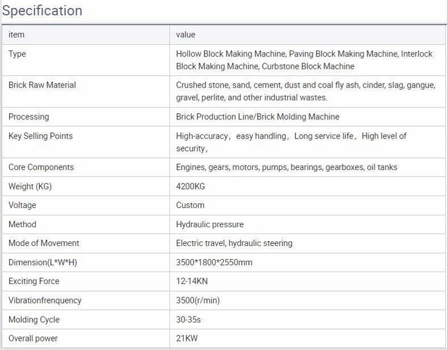Screen dimensions: 447x350
Task: Select the 12-14KN exciting force value
Action: coord(191,281)
